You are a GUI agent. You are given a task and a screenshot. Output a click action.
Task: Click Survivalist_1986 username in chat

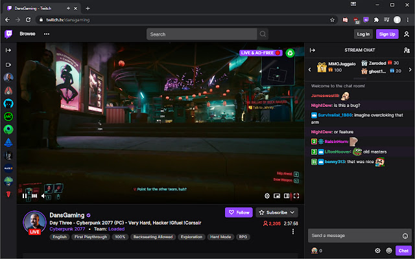(335, 115)
